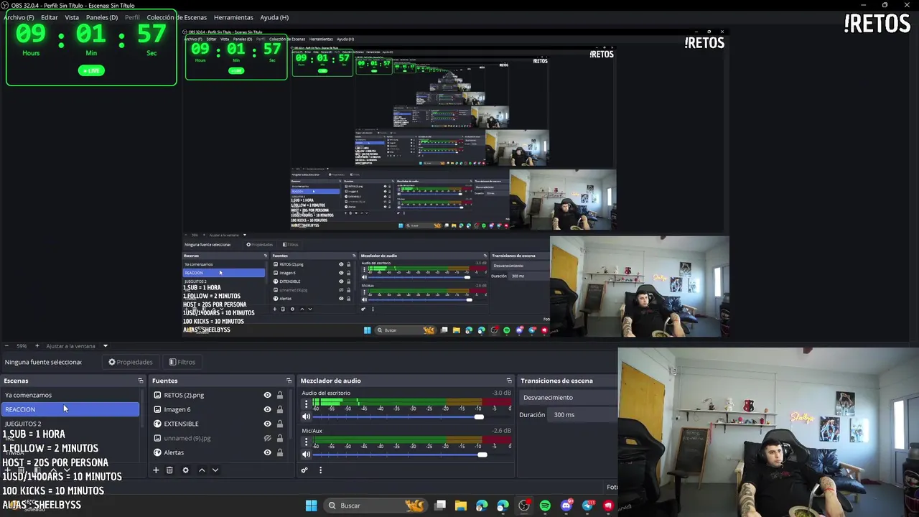Select the Ya comenzamos scene
Viewport: 919px width, 517px height.
pos(70,395)
